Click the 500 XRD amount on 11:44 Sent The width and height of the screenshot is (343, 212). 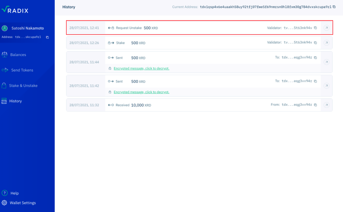[x=138, y=58]
